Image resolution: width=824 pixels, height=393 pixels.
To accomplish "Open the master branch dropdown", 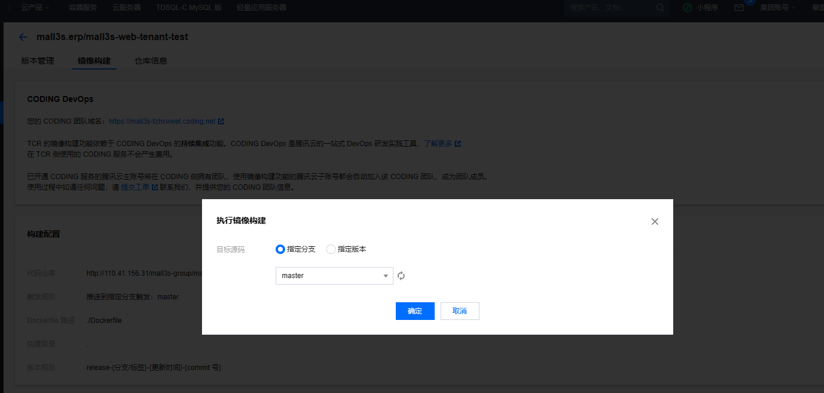I will point(335,276).
